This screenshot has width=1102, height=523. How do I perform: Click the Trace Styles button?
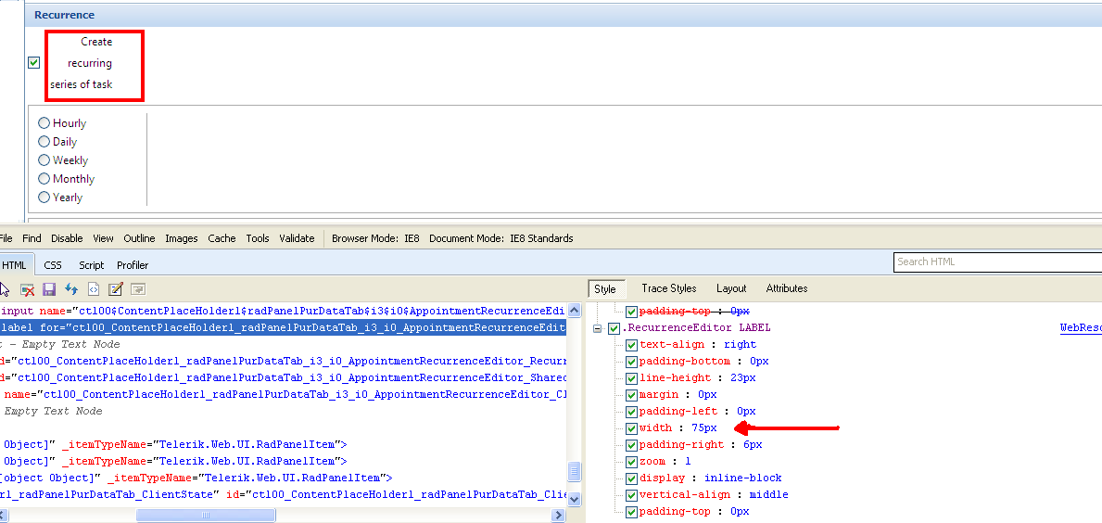click(x=668, y=288)
